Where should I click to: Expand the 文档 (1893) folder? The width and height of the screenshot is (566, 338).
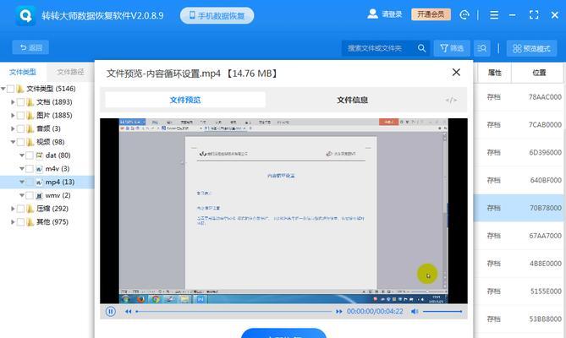point(13,102)
